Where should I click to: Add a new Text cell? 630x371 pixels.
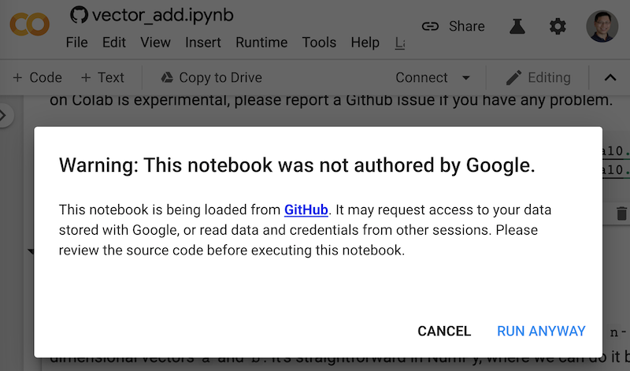pos(102,77)
